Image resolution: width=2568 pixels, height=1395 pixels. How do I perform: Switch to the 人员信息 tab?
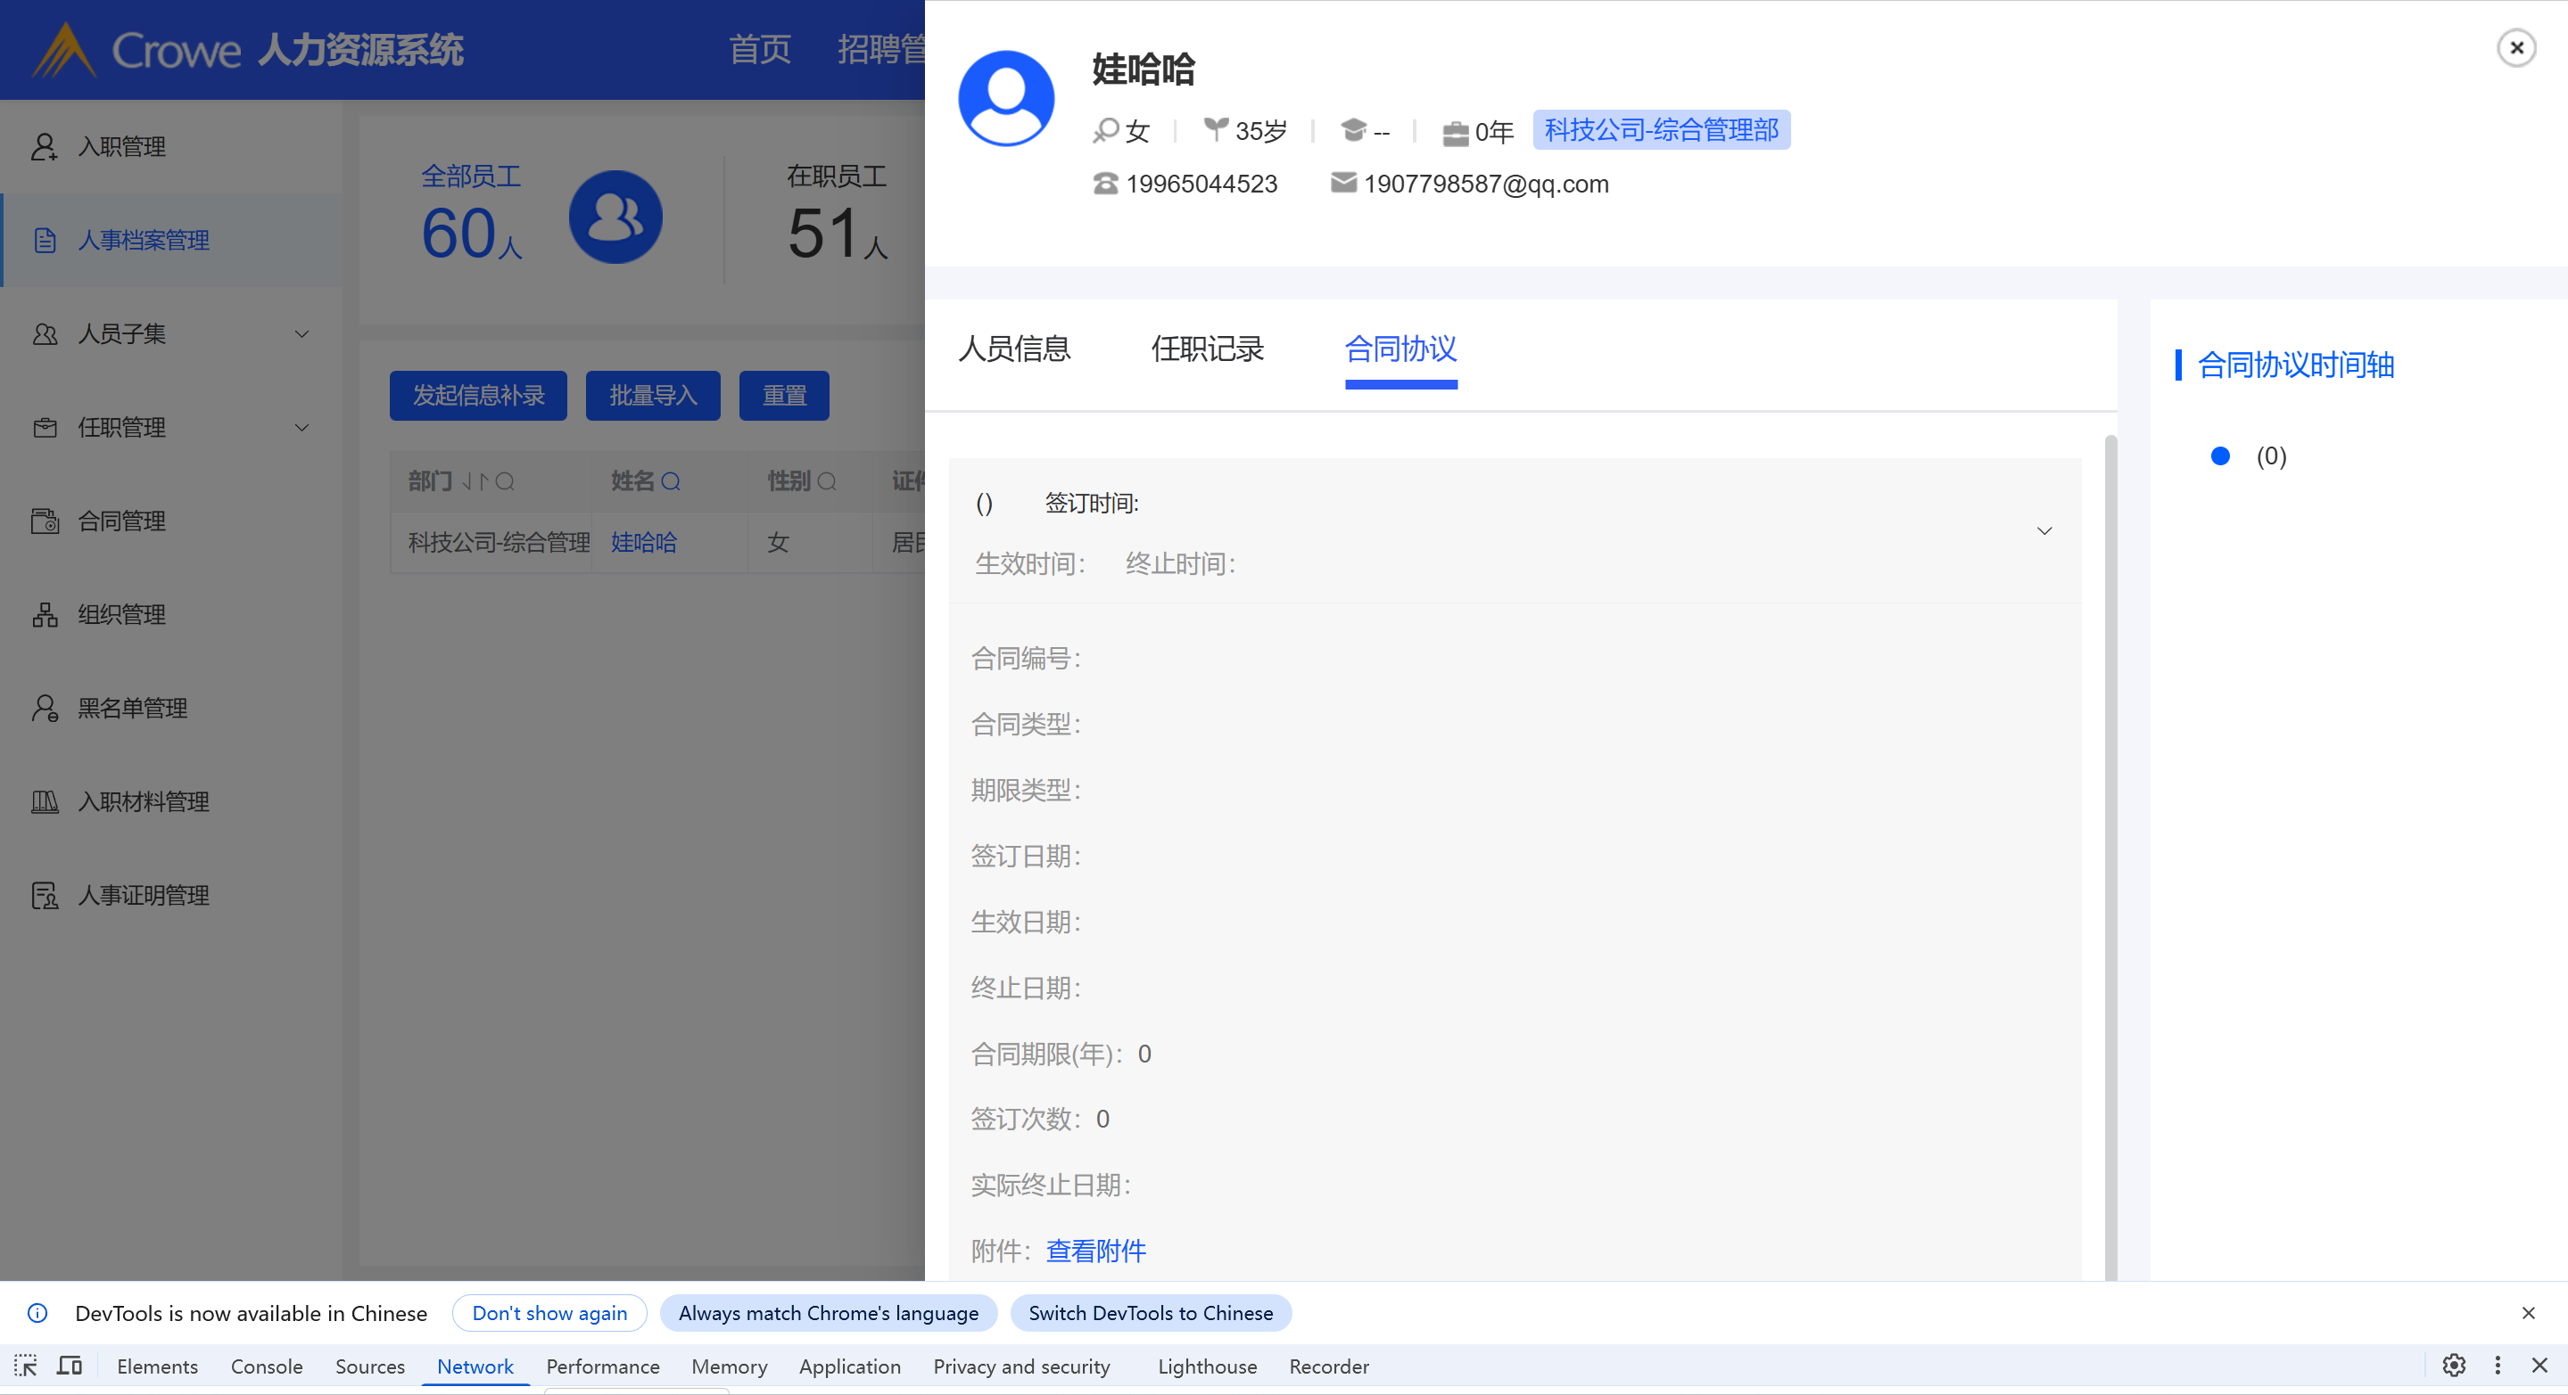[x=1014, y=349]
